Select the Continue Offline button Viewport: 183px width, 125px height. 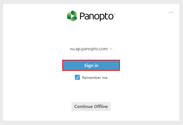(x=91, y=107)
